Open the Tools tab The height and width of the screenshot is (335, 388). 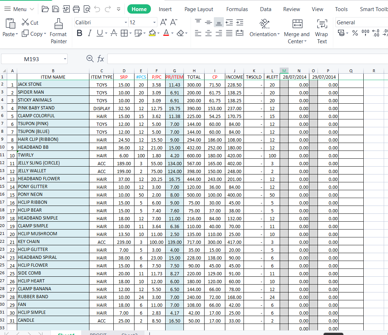click(x=341, y=9)
